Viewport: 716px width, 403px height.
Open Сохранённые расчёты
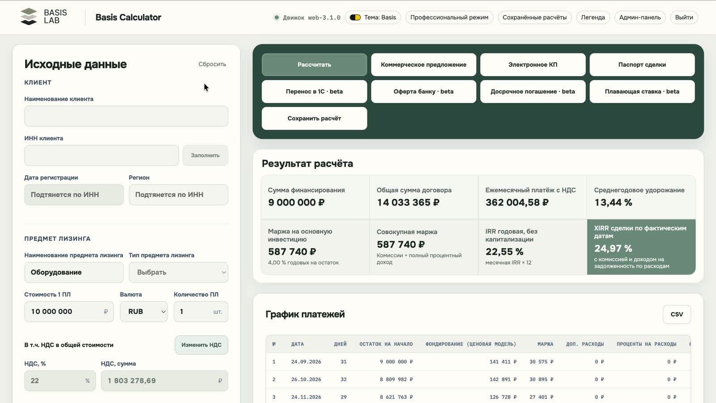coord(534,17)
